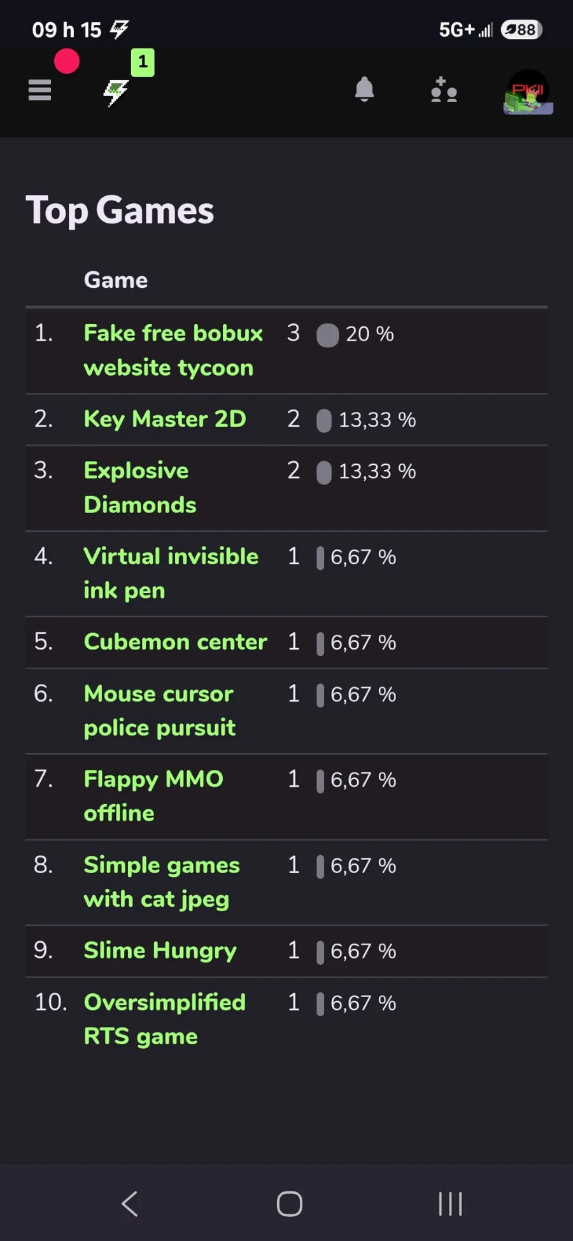Tap the lightning bolt feed icon
This screenshot has height=1241, width=573.
[116, 93]
